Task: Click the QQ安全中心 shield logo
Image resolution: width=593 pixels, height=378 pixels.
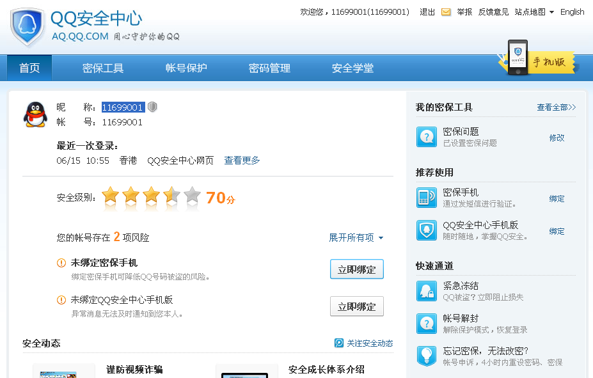Action: pyautogui.click(x=28, y=26)
